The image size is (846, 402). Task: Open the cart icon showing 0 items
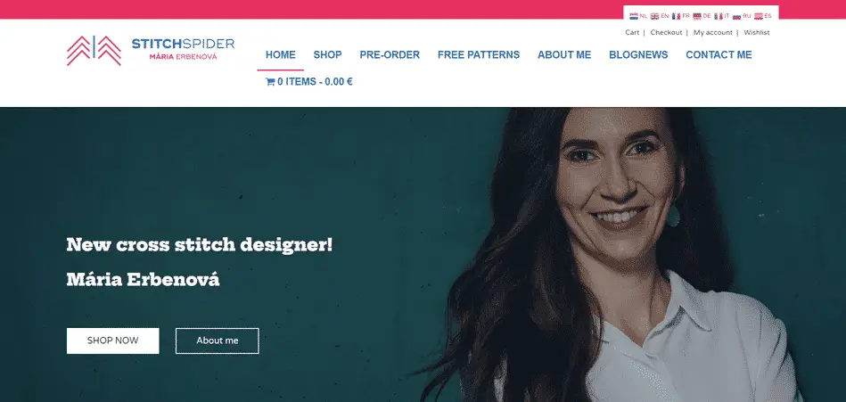pos(270,82)
